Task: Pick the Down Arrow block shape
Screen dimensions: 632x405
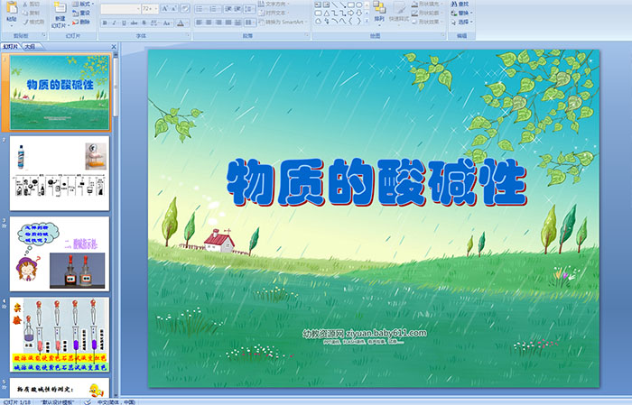Action: (359, 14)
